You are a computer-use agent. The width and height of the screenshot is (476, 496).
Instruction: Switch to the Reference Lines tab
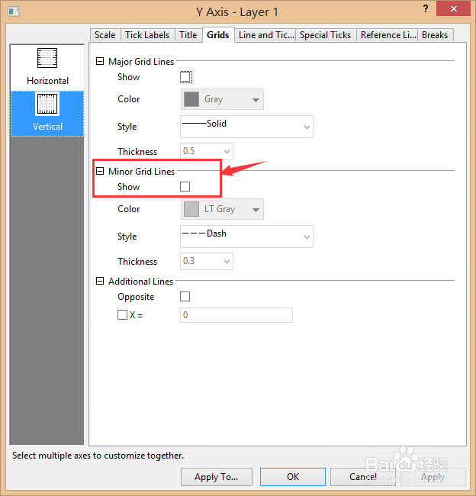click(x=388, y=35)
